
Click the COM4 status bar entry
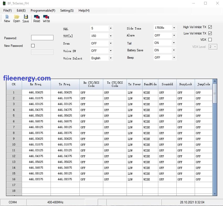(x=13, y=202)
